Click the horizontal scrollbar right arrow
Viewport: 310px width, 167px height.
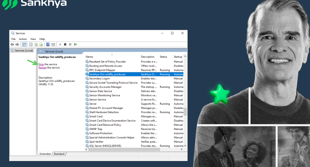click(182, 149)
